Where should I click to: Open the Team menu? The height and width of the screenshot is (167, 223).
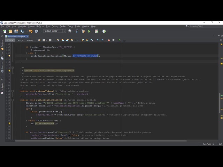tap(70, 26)
